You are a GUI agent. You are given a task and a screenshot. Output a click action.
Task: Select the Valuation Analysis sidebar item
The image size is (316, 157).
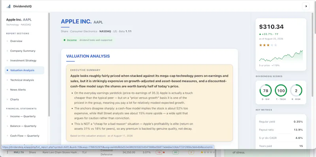point(24,70)
